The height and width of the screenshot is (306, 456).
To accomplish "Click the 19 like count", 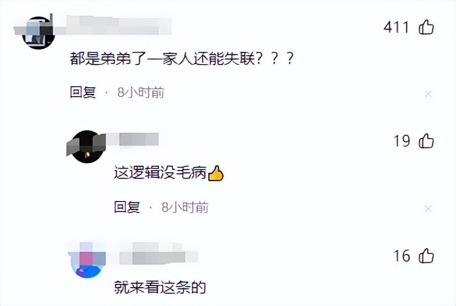I will pos(402,141).
